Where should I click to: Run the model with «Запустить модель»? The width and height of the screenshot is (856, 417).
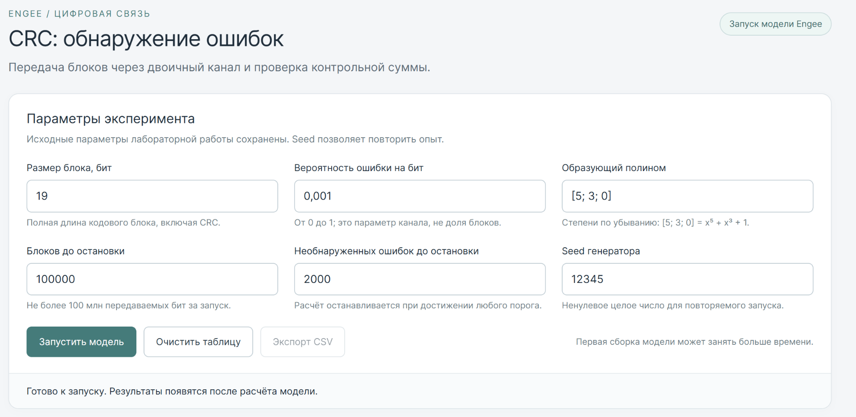click(x=82, y=342)
